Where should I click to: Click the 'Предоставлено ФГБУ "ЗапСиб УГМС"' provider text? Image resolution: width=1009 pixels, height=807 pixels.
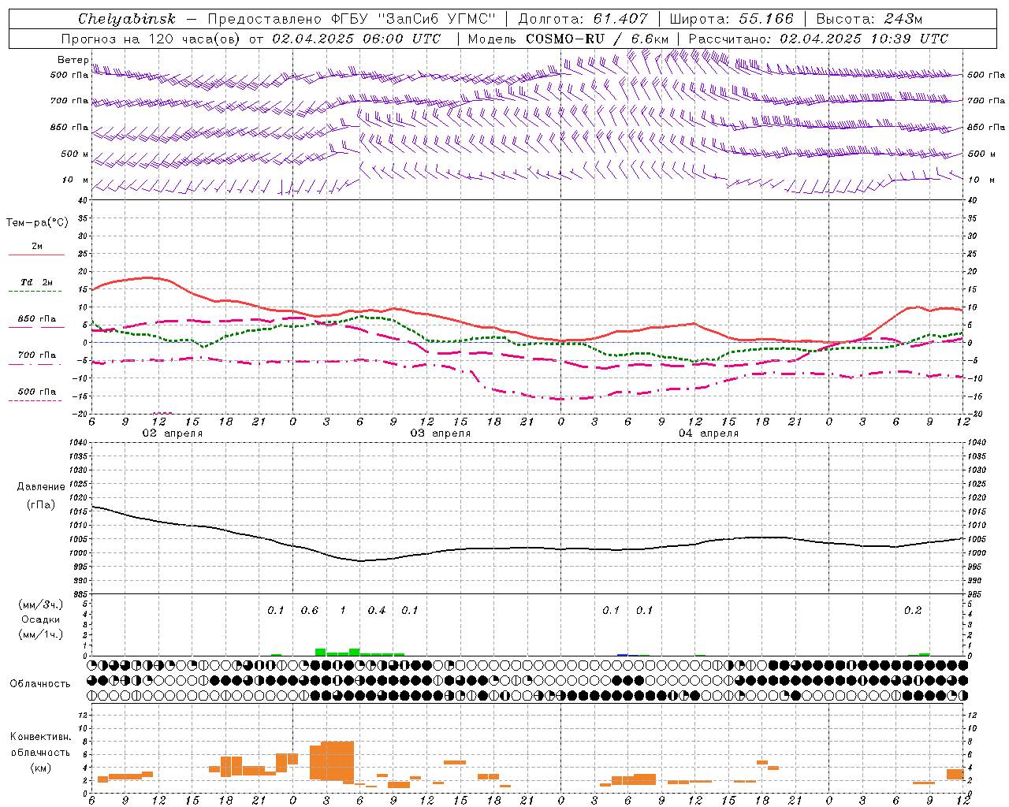pos(352,19)
